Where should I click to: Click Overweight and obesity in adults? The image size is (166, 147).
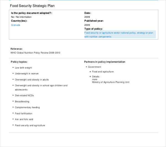click(32, 80)
